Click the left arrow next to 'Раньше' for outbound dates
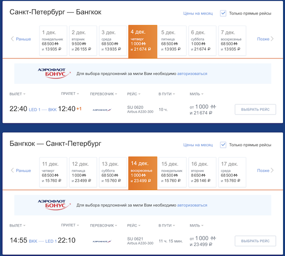The height and width of the screenshot is (256, 285). click(x=12, y=39)
